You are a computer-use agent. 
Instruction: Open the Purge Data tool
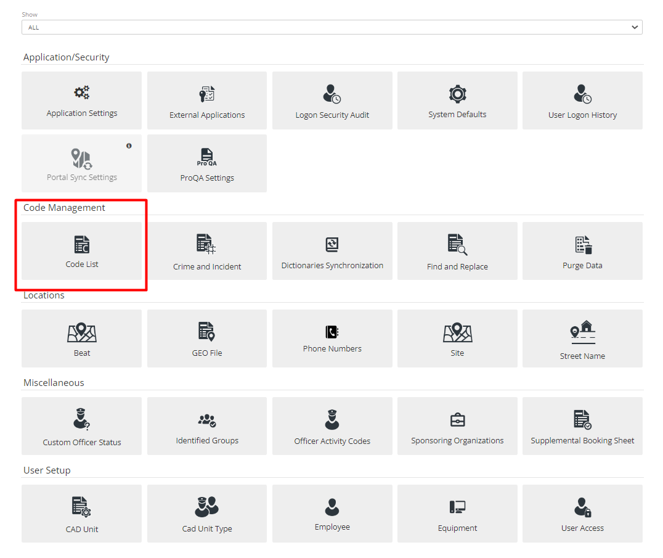(582, 251)
